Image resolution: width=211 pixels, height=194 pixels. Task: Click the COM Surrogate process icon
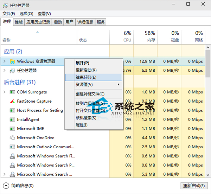click(12, 92)
